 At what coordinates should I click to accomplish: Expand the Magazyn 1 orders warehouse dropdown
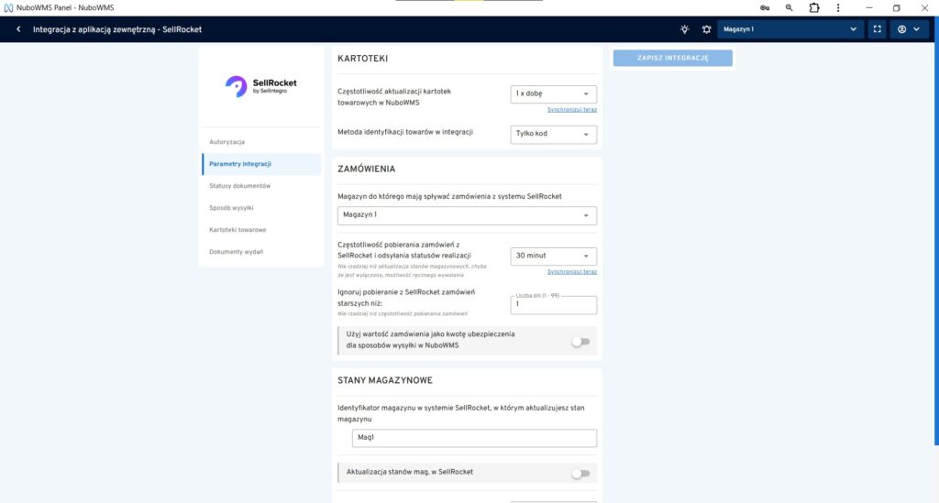[467, 215]
